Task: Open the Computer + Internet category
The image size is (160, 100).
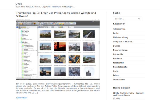Action: click(x=123, y=42)
